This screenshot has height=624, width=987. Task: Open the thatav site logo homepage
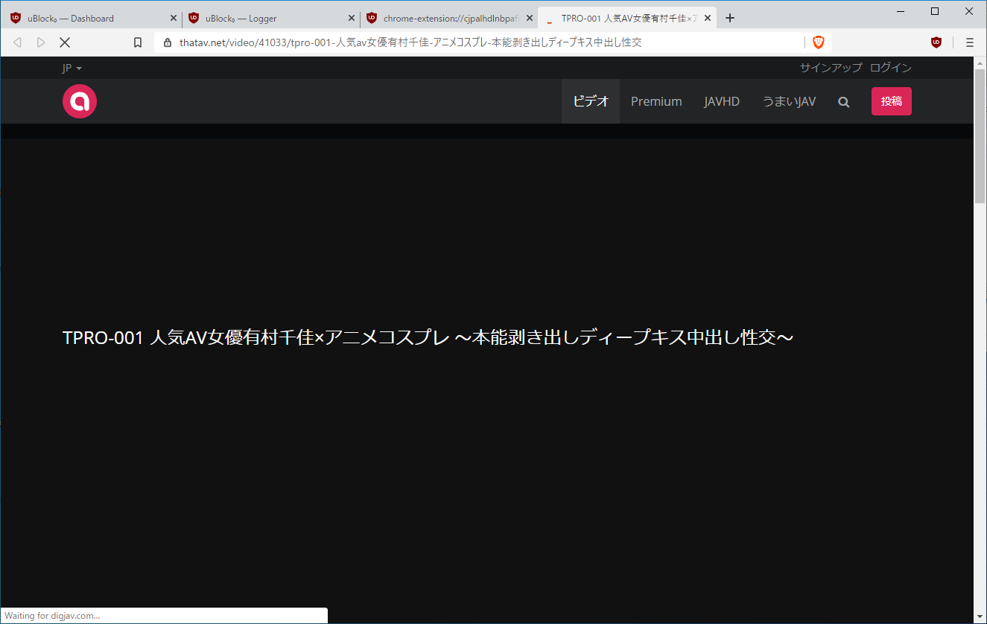[79, 101]
